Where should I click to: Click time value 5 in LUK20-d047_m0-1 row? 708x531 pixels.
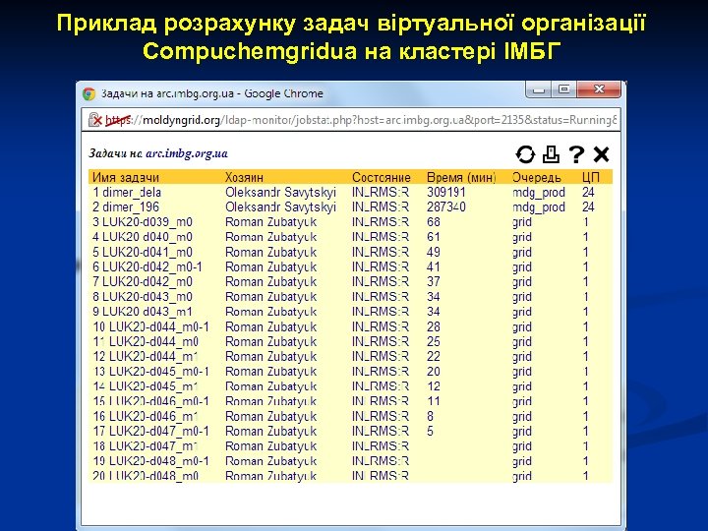coord(431,431)
